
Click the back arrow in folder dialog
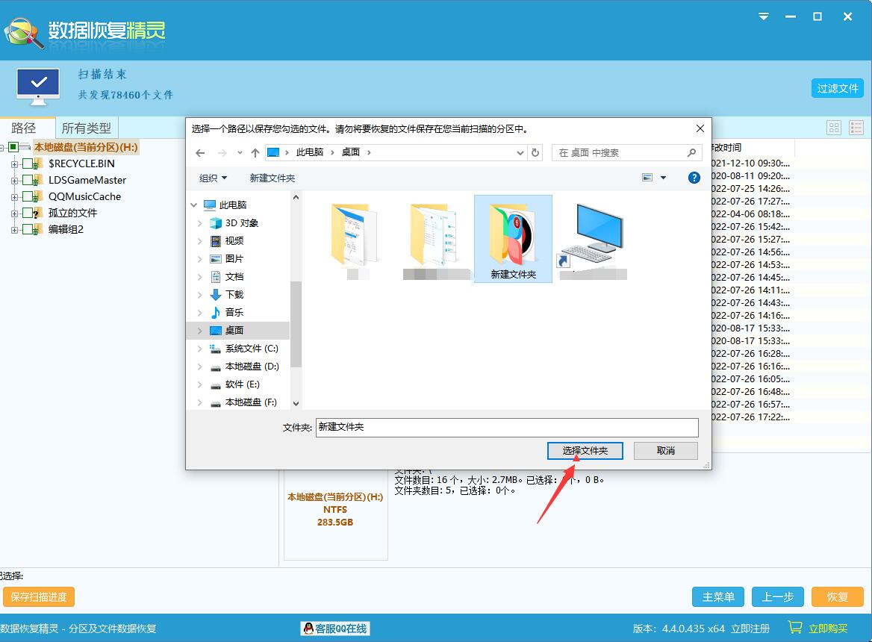(200, 153)
